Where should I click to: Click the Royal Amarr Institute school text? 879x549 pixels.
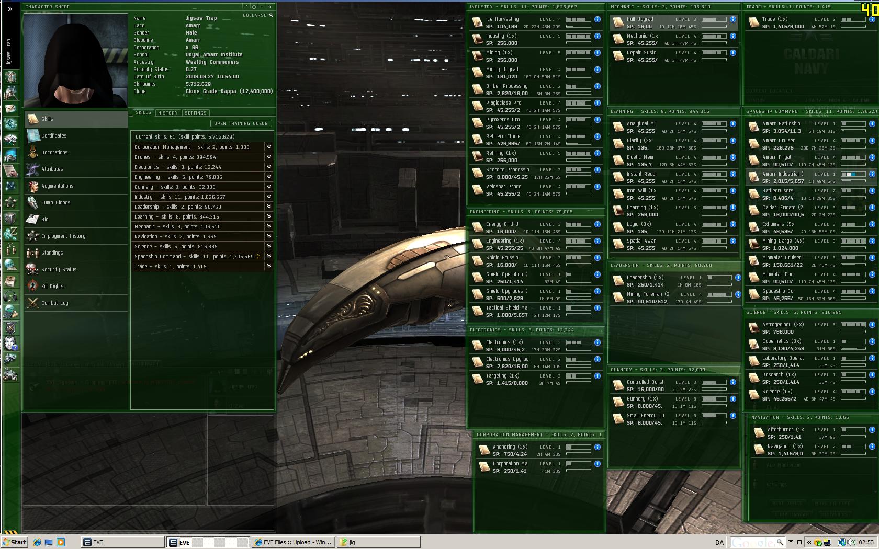click(214, 54)
